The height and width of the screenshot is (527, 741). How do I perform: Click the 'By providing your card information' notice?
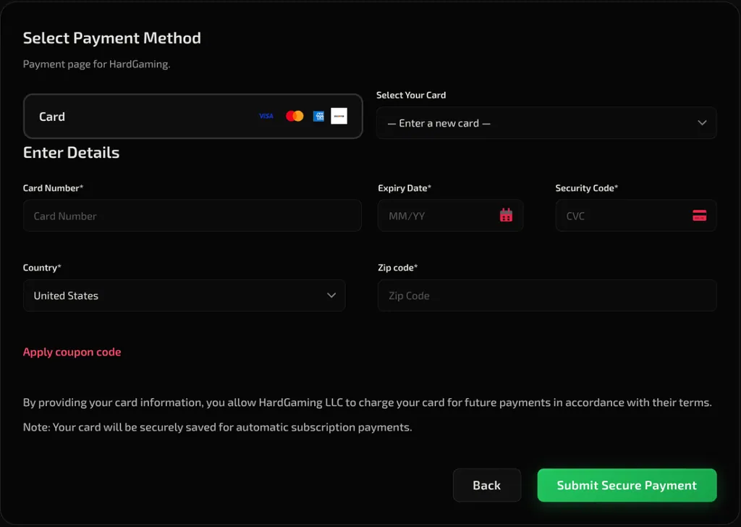point(367,402)
